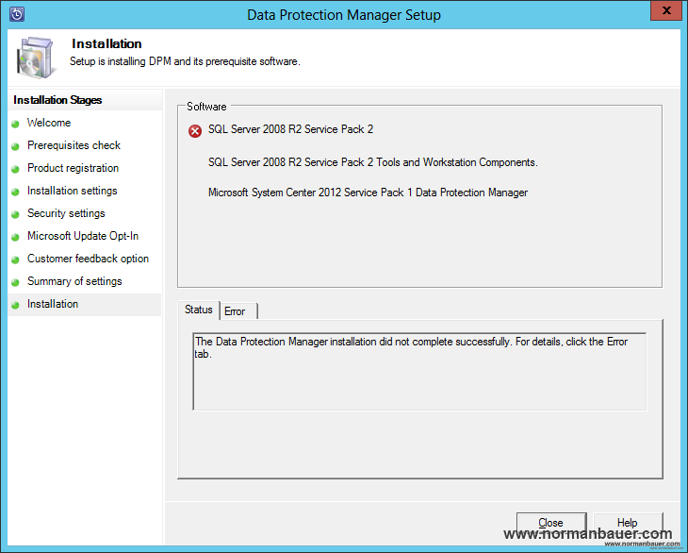Click the 'SQL Server 2008 R2 Service Pack 2' entry

pyautogui.click(x=290, y=129)
